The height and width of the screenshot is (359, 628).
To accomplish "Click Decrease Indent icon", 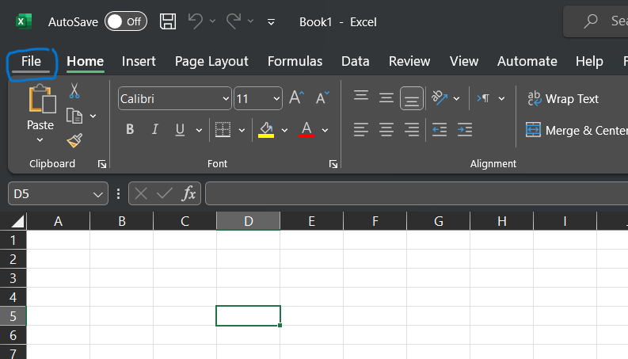I will 440,130.
